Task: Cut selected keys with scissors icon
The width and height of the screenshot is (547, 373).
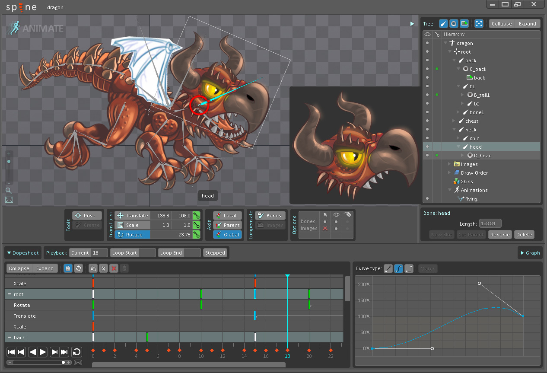Action: pos(103,268)
